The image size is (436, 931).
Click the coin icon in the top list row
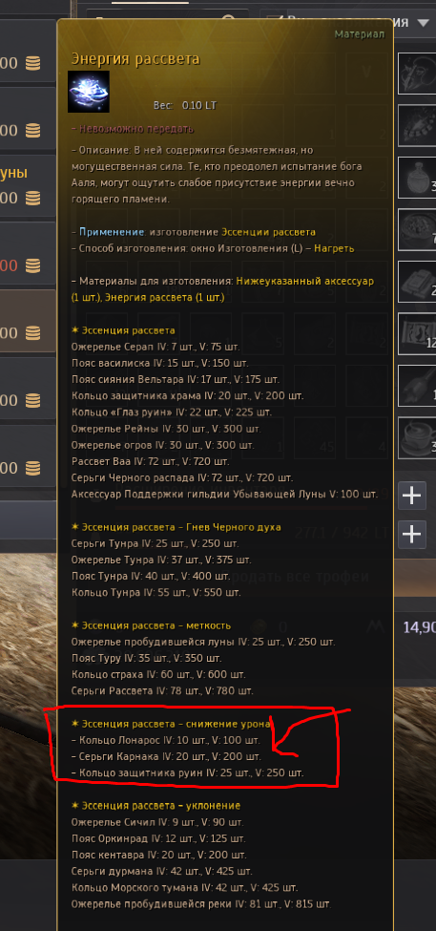pos(33,64)
